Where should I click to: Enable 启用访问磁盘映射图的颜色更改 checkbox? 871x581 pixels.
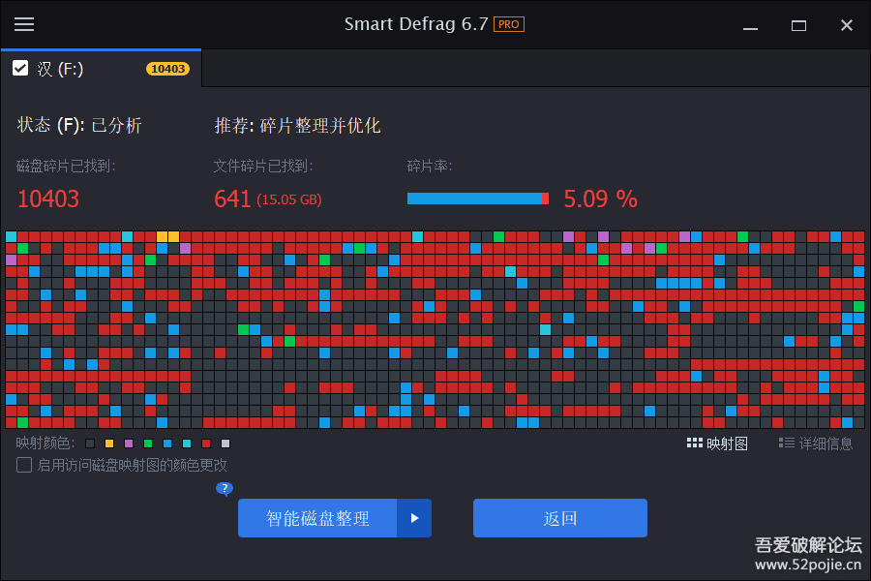[x=24, y=465]
